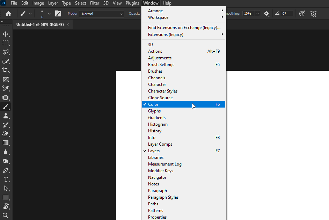
Task: Choose Find Extensions on Exchange (legacy)
Action: [184, 28]
